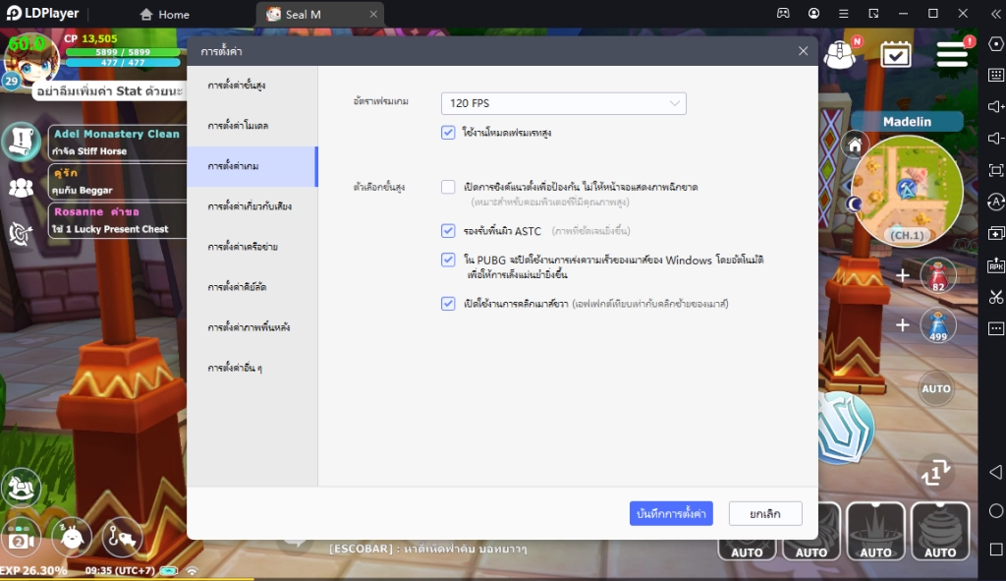1006x581 pixels.
Task: Toggle fullscreen icon in right sidebar
Action: point(996,170)
